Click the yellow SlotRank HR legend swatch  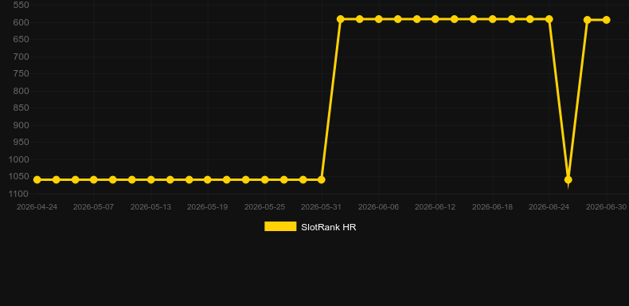tap(280, 226)
